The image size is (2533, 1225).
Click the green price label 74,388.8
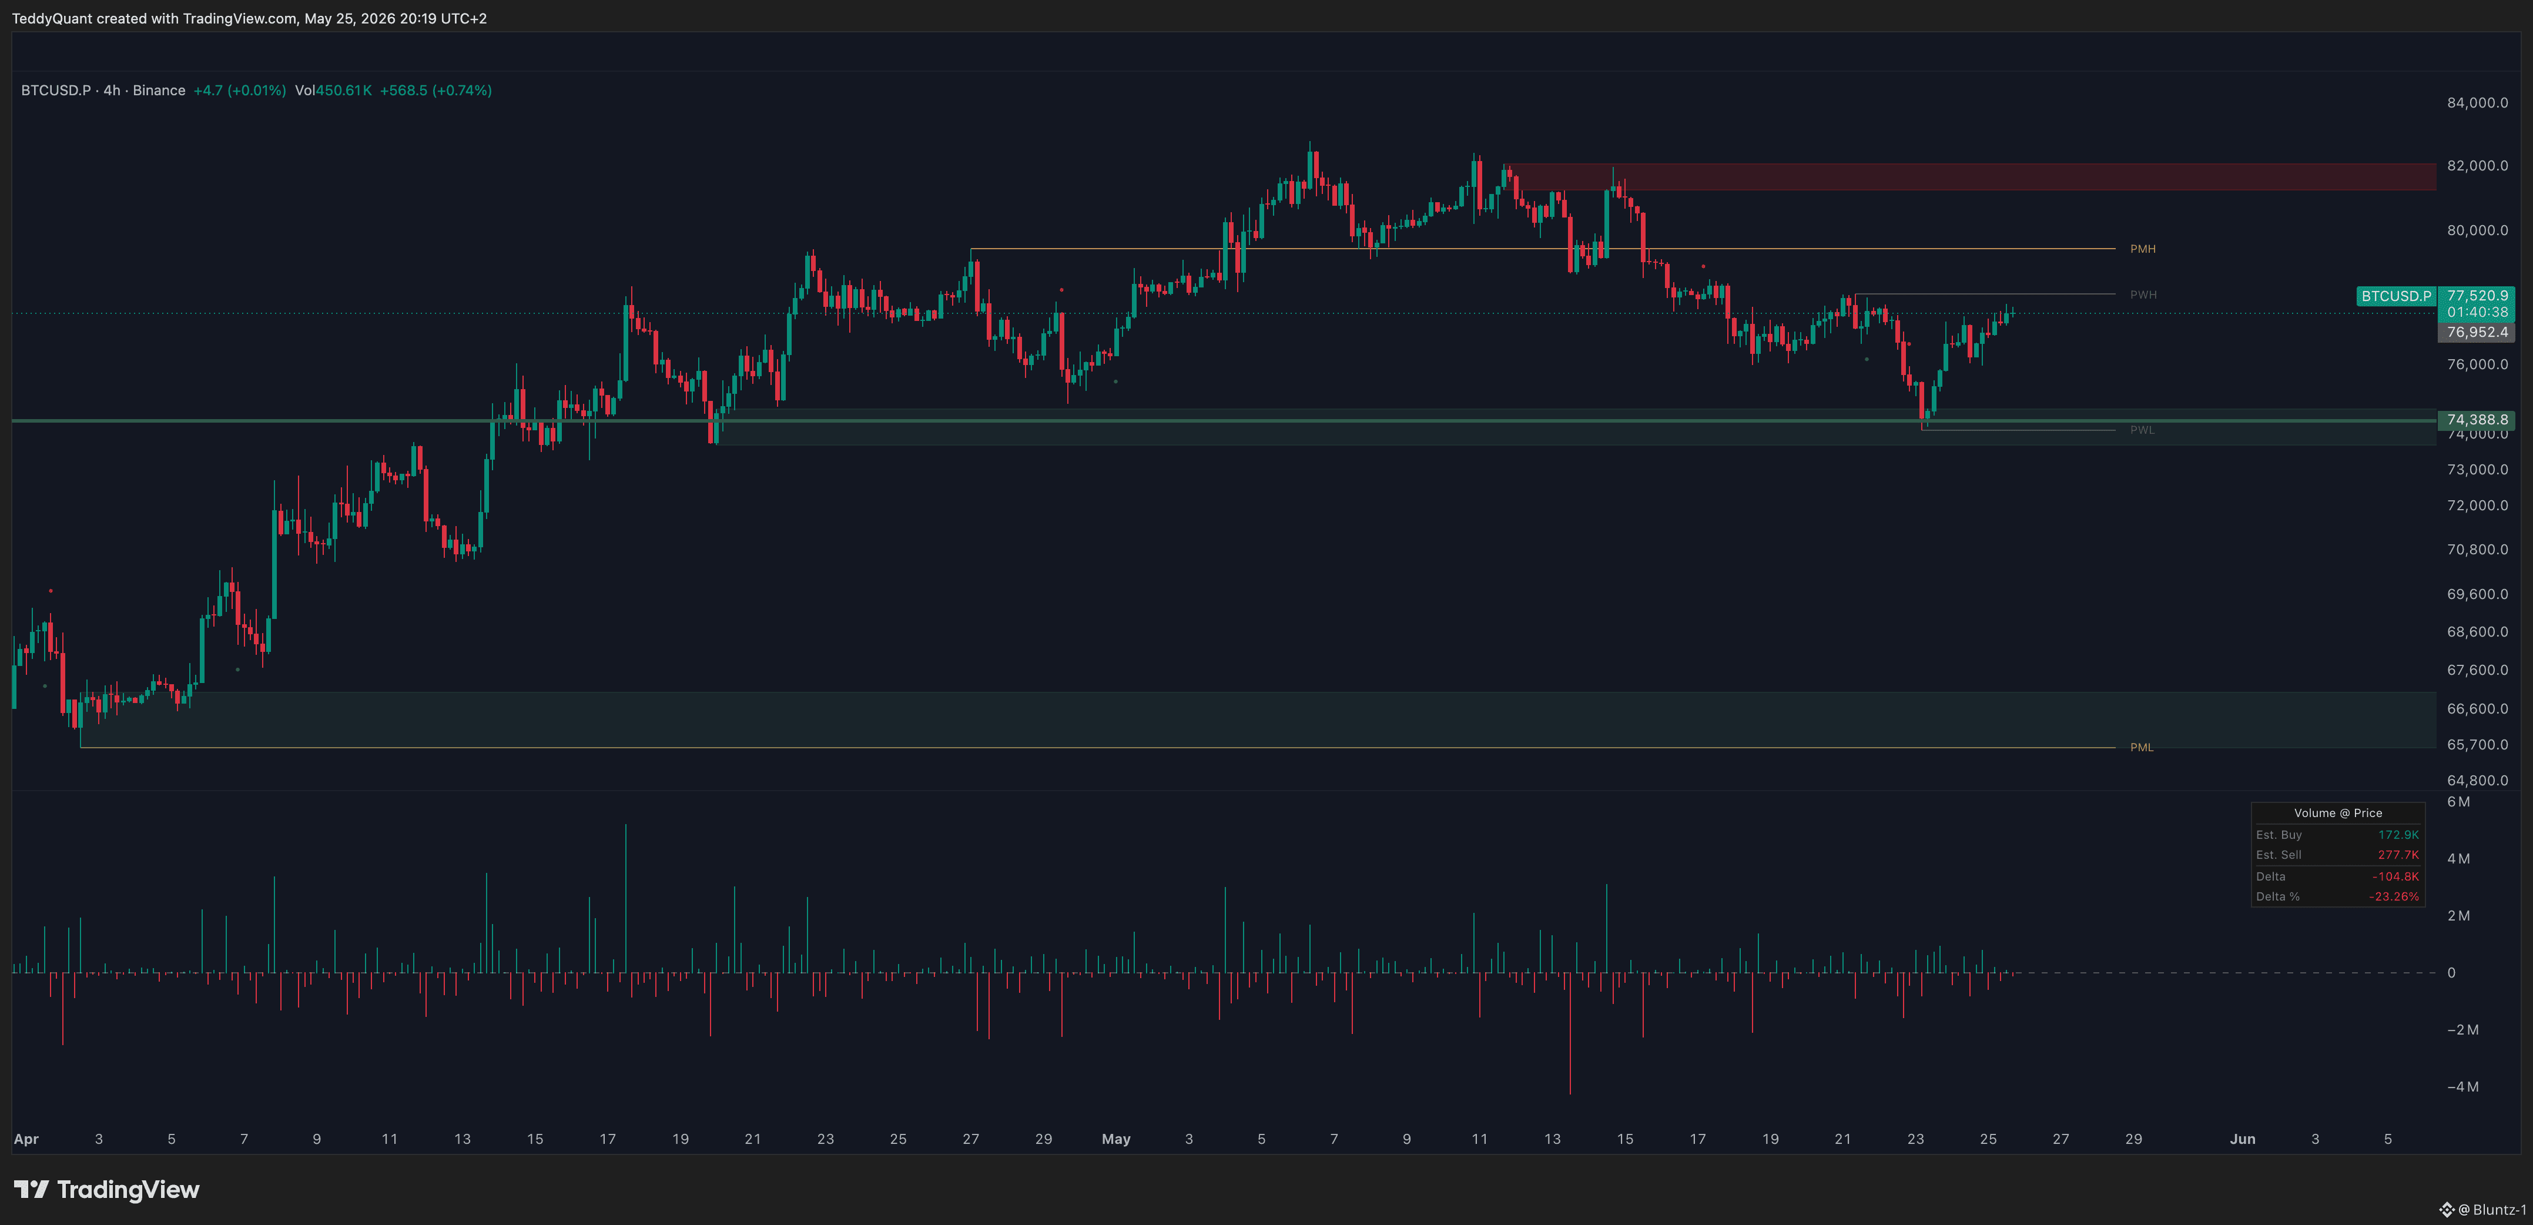(2477, 420)
